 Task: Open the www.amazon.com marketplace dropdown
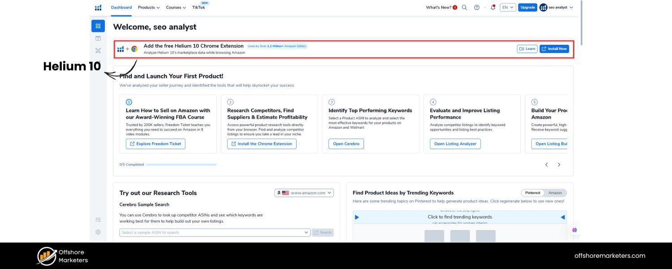pyautogui.click(x=304, y=193)
